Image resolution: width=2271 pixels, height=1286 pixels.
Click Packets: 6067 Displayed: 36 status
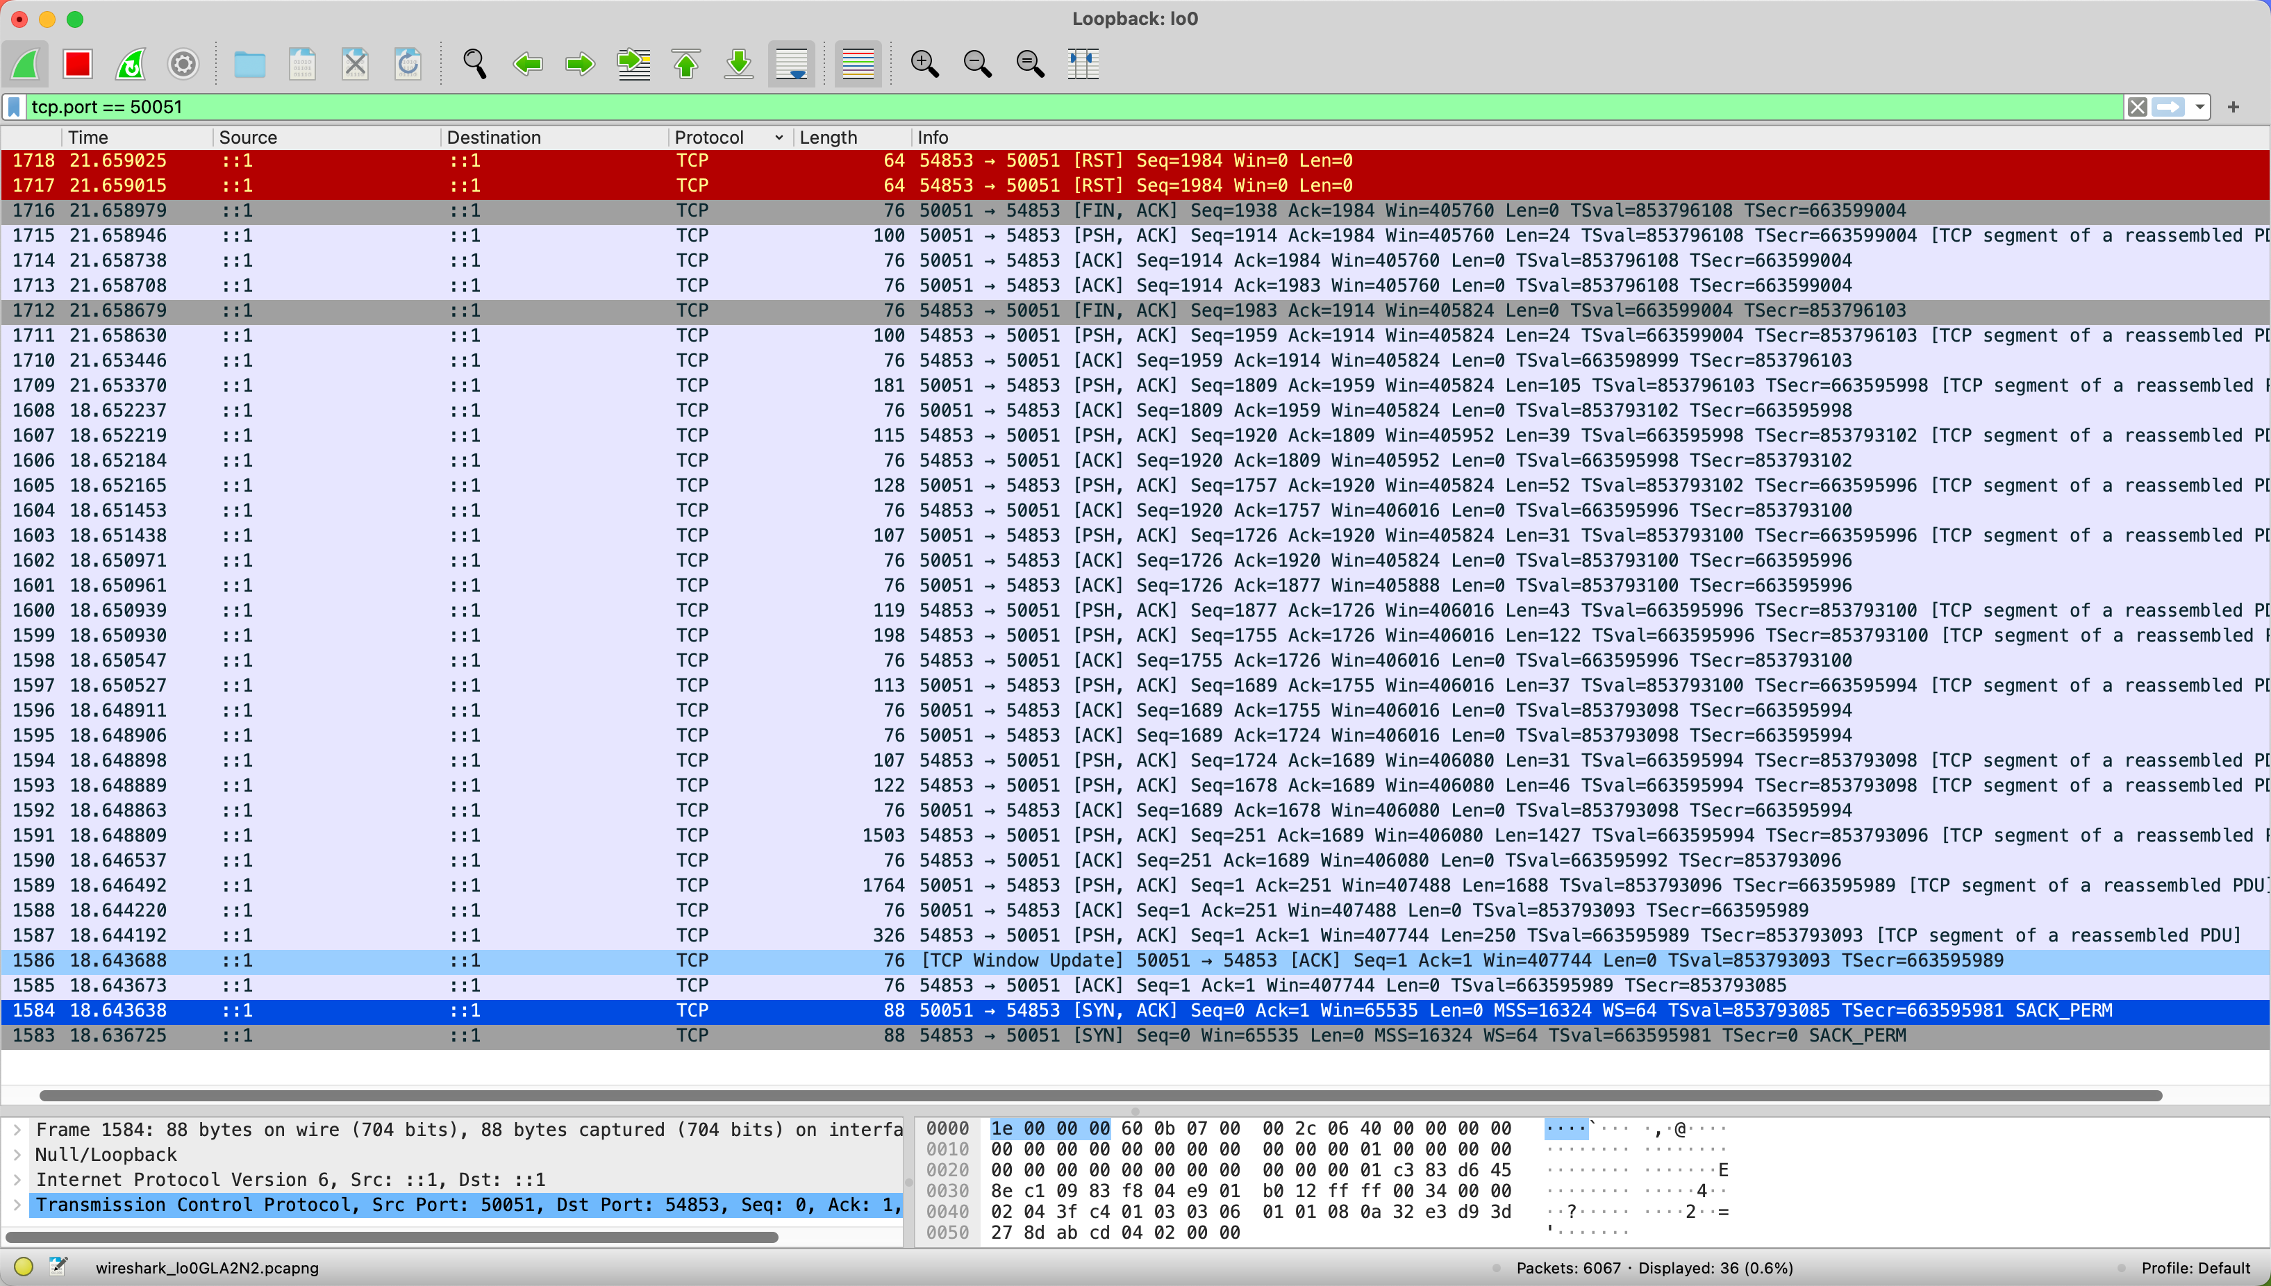coord(1654,1269)
